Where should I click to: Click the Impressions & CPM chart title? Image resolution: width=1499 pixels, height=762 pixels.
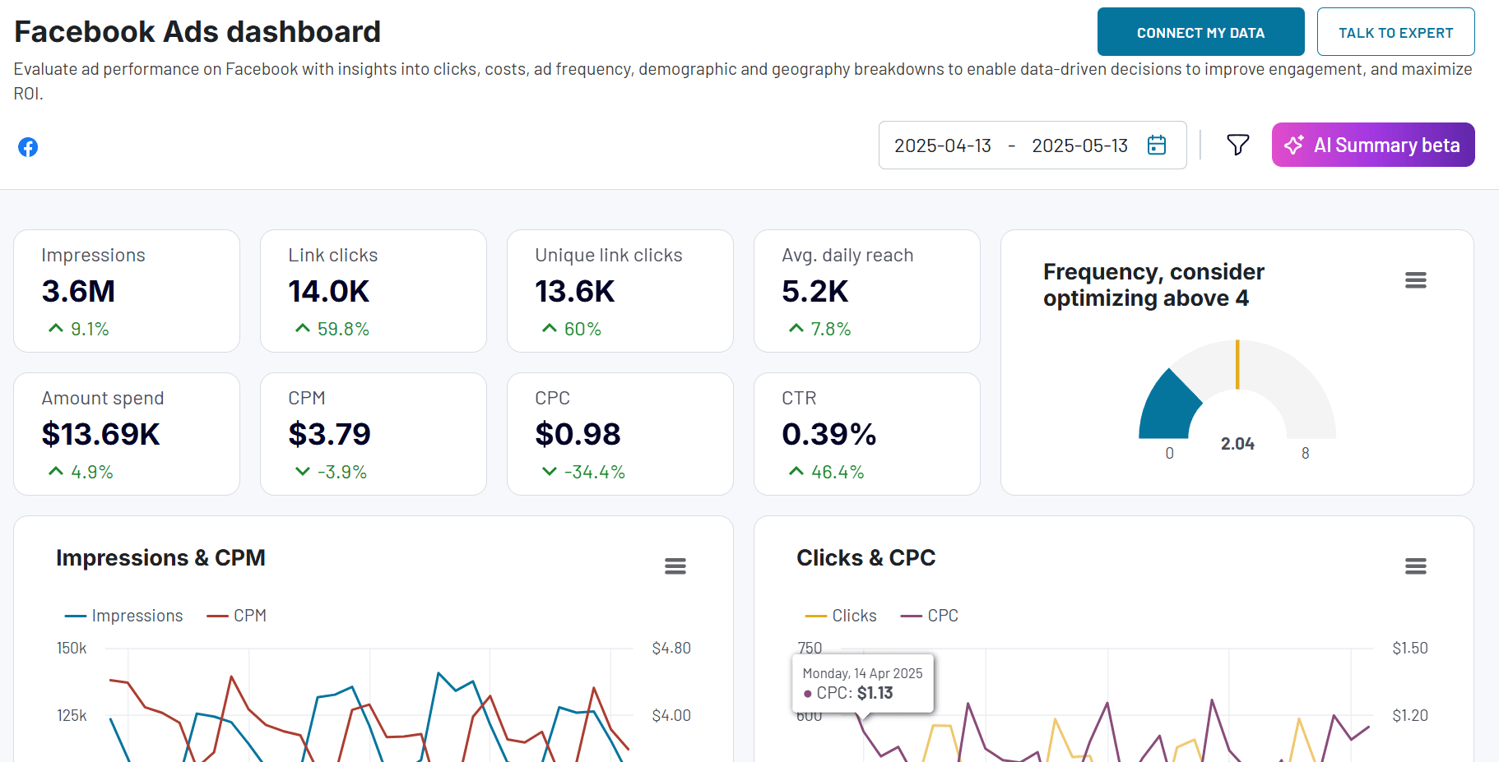point(160,558)
